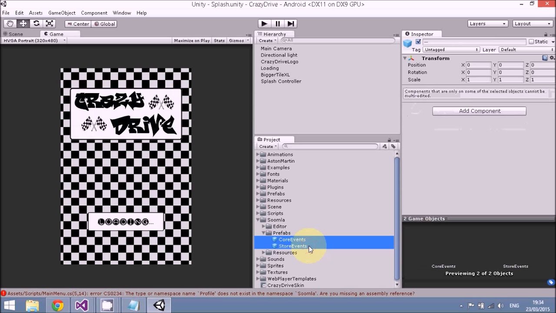Open Hierarchy Create dropdown
This screenshot has width=556, height=313.
click(x=267, y=40)
